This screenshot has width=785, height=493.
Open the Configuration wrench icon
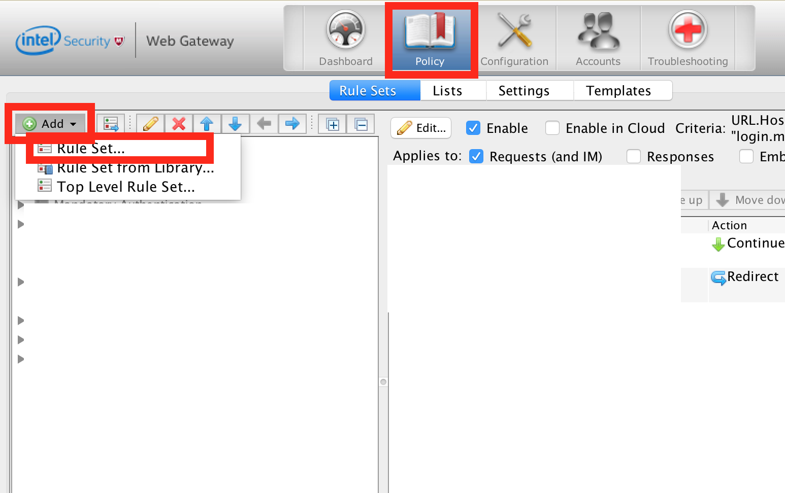tap(514, 39)
